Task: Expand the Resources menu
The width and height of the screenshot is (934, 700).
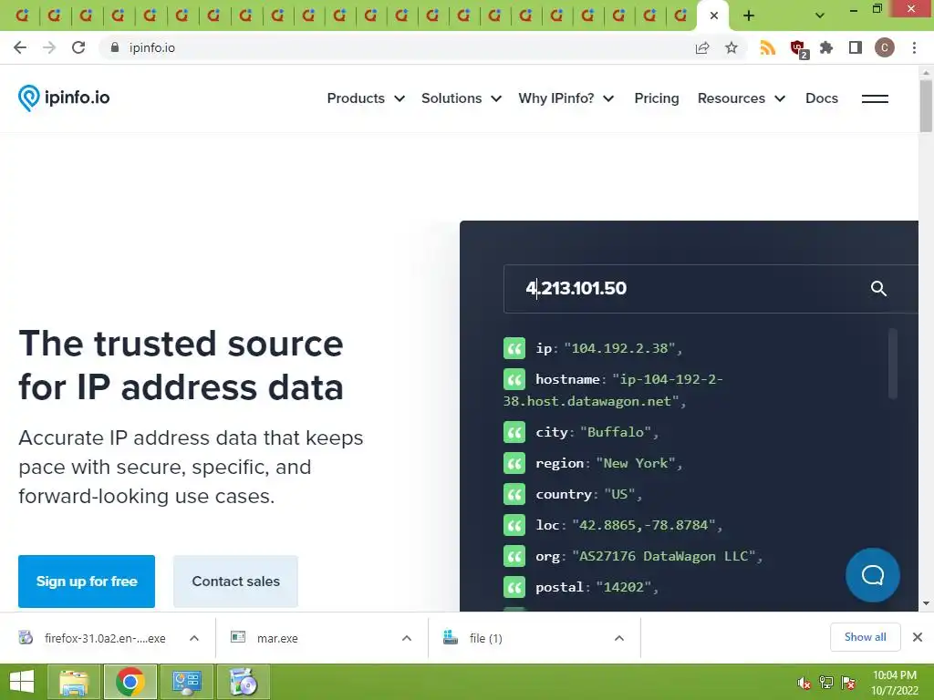Action: point(742,98)
